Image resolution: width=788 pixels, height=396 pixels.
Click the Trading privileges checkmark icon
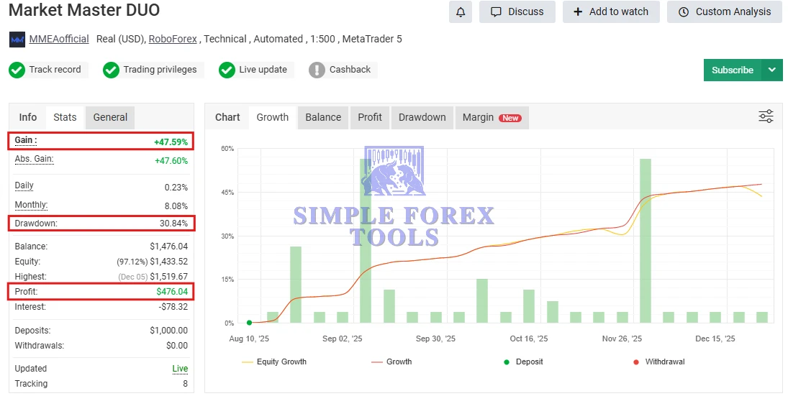(111, 70)
